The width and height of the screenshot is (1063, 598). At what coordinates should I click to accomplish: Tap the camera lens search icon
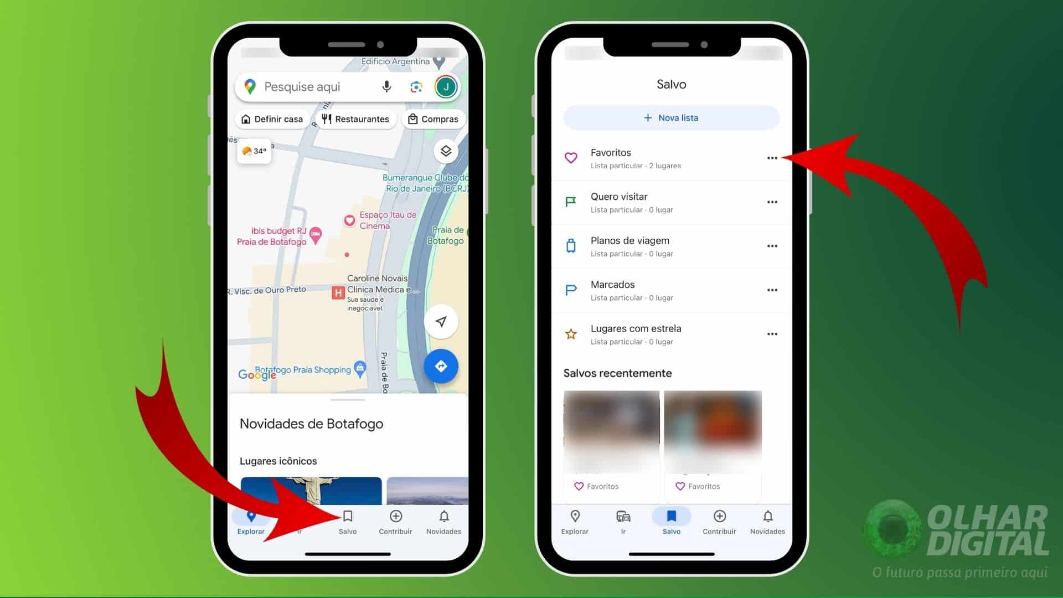coord(414,87)
